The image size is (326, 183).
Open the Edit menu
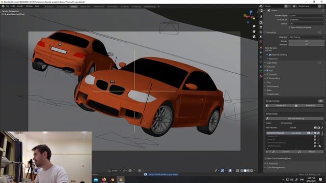tap(13, 6)
